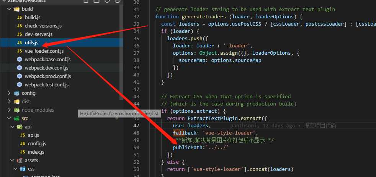Click the JS icon next to build.js

20,18
